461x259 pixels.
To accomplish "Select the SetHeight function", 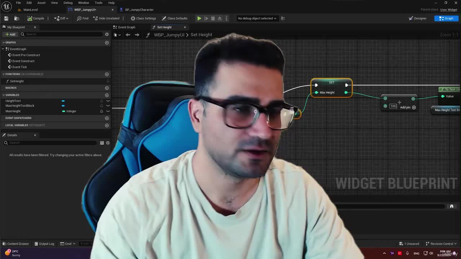I will pos(17,81).
